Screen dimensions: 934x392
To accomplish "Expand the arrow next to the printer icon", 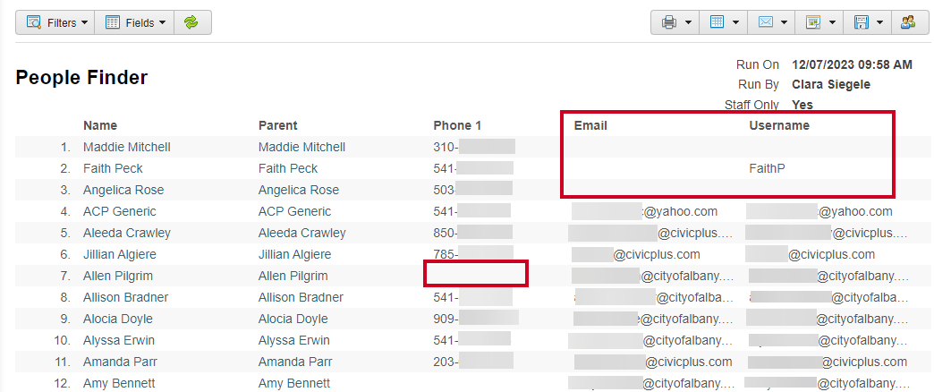I will pyautogui.click(x=689, y=22).
